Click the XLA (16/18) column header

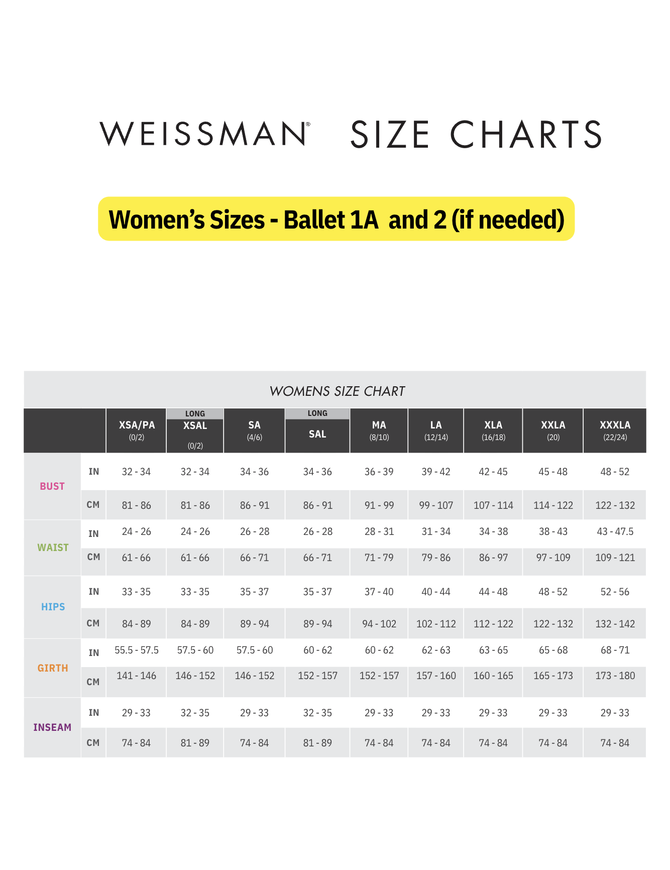(493, 430)
